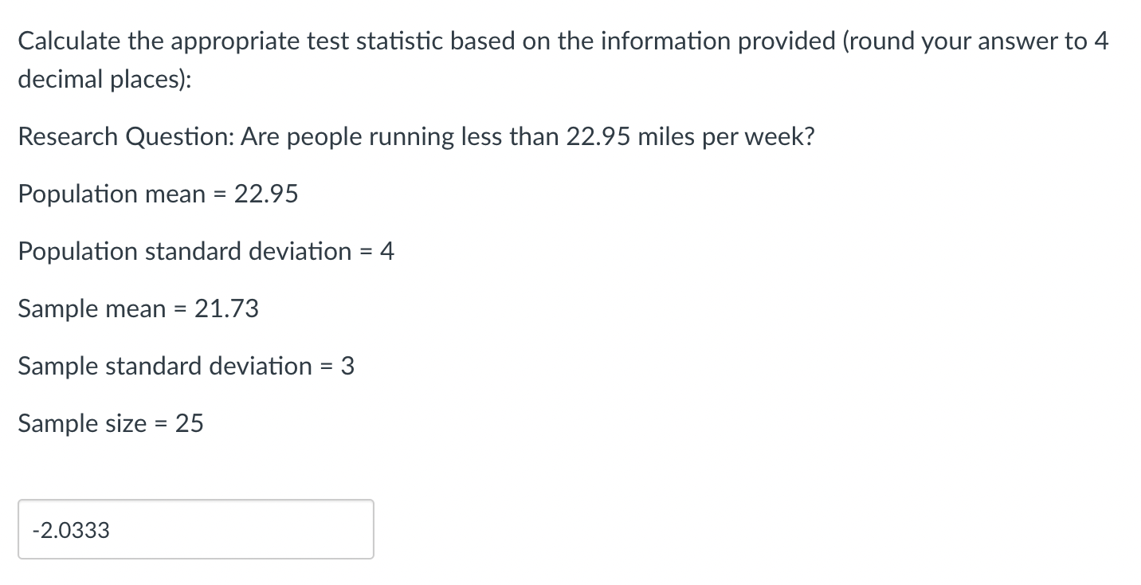Click the Population mean = 22.95 text
The height and width of the screenshot is (585, 1141).
tap(158, 194)
